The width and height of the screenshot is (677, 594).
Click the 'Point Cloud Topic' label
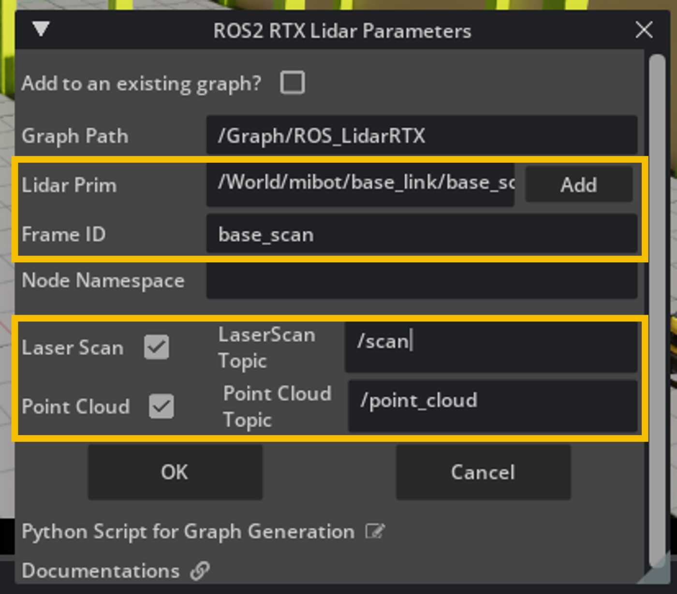(x=277, y=407)
